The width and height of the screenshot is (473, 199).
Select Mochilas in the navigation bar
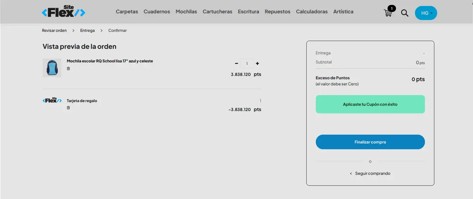pos(186,12)
